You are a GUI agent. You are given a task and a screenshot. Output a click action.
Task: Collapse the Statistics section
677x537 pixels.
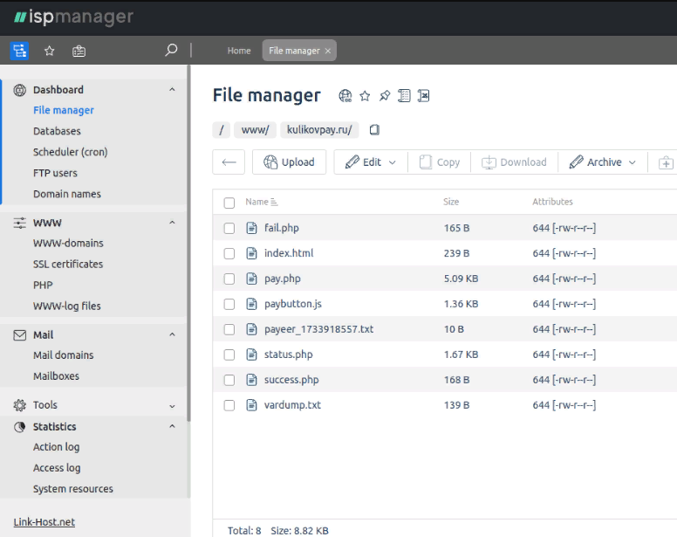[172, 426]
